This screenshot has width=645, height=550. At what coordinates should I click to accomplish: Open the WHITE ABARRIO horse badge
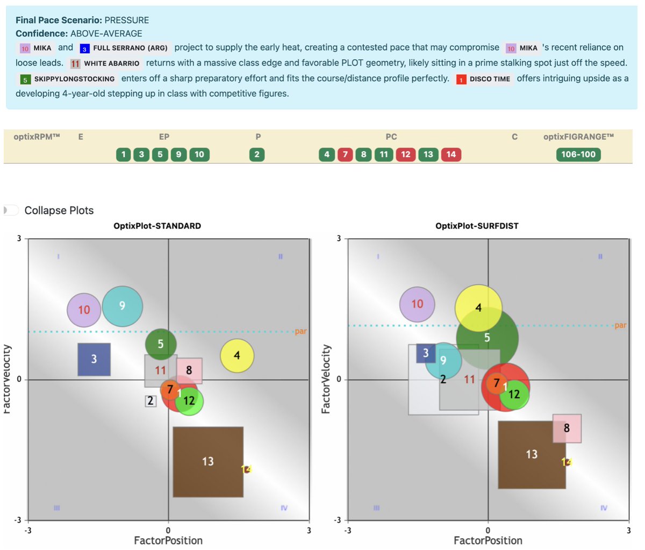pyautogui.click(x=105, y=63)
